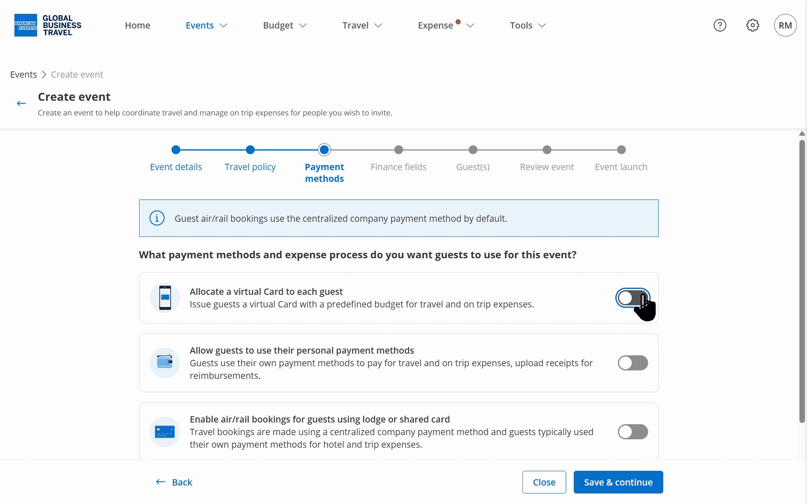The image size is (807, 504).
Task: Expand the Budget dropdown menu
Action: (285, 25)
